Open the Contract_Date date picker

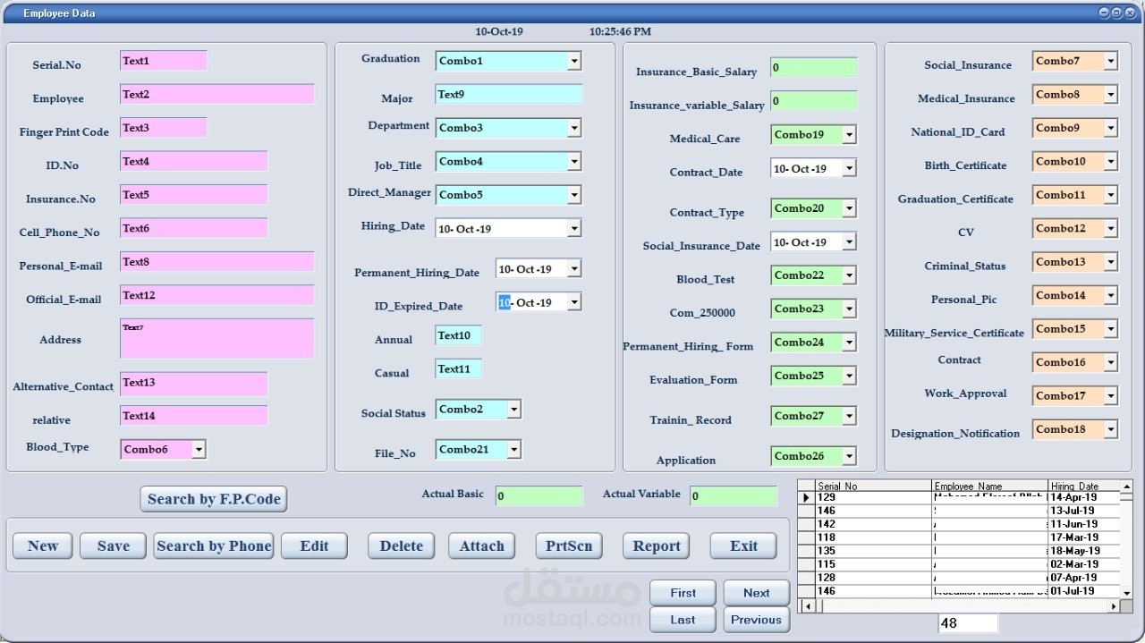click(x=849, y=168)
